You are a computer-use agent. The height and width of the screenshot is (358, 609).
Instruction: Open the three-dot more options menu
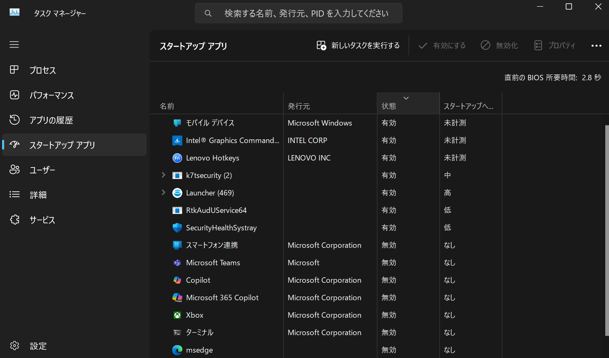[x=596, y=46]
